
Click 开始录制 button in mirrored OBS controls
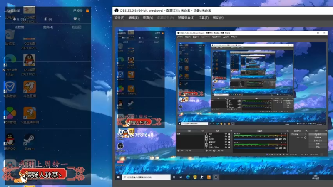(318, 138)
